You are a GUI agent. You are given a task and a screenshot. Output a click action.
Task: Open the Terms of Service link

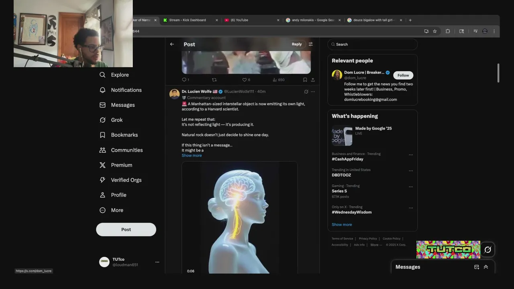click(342, 239)
